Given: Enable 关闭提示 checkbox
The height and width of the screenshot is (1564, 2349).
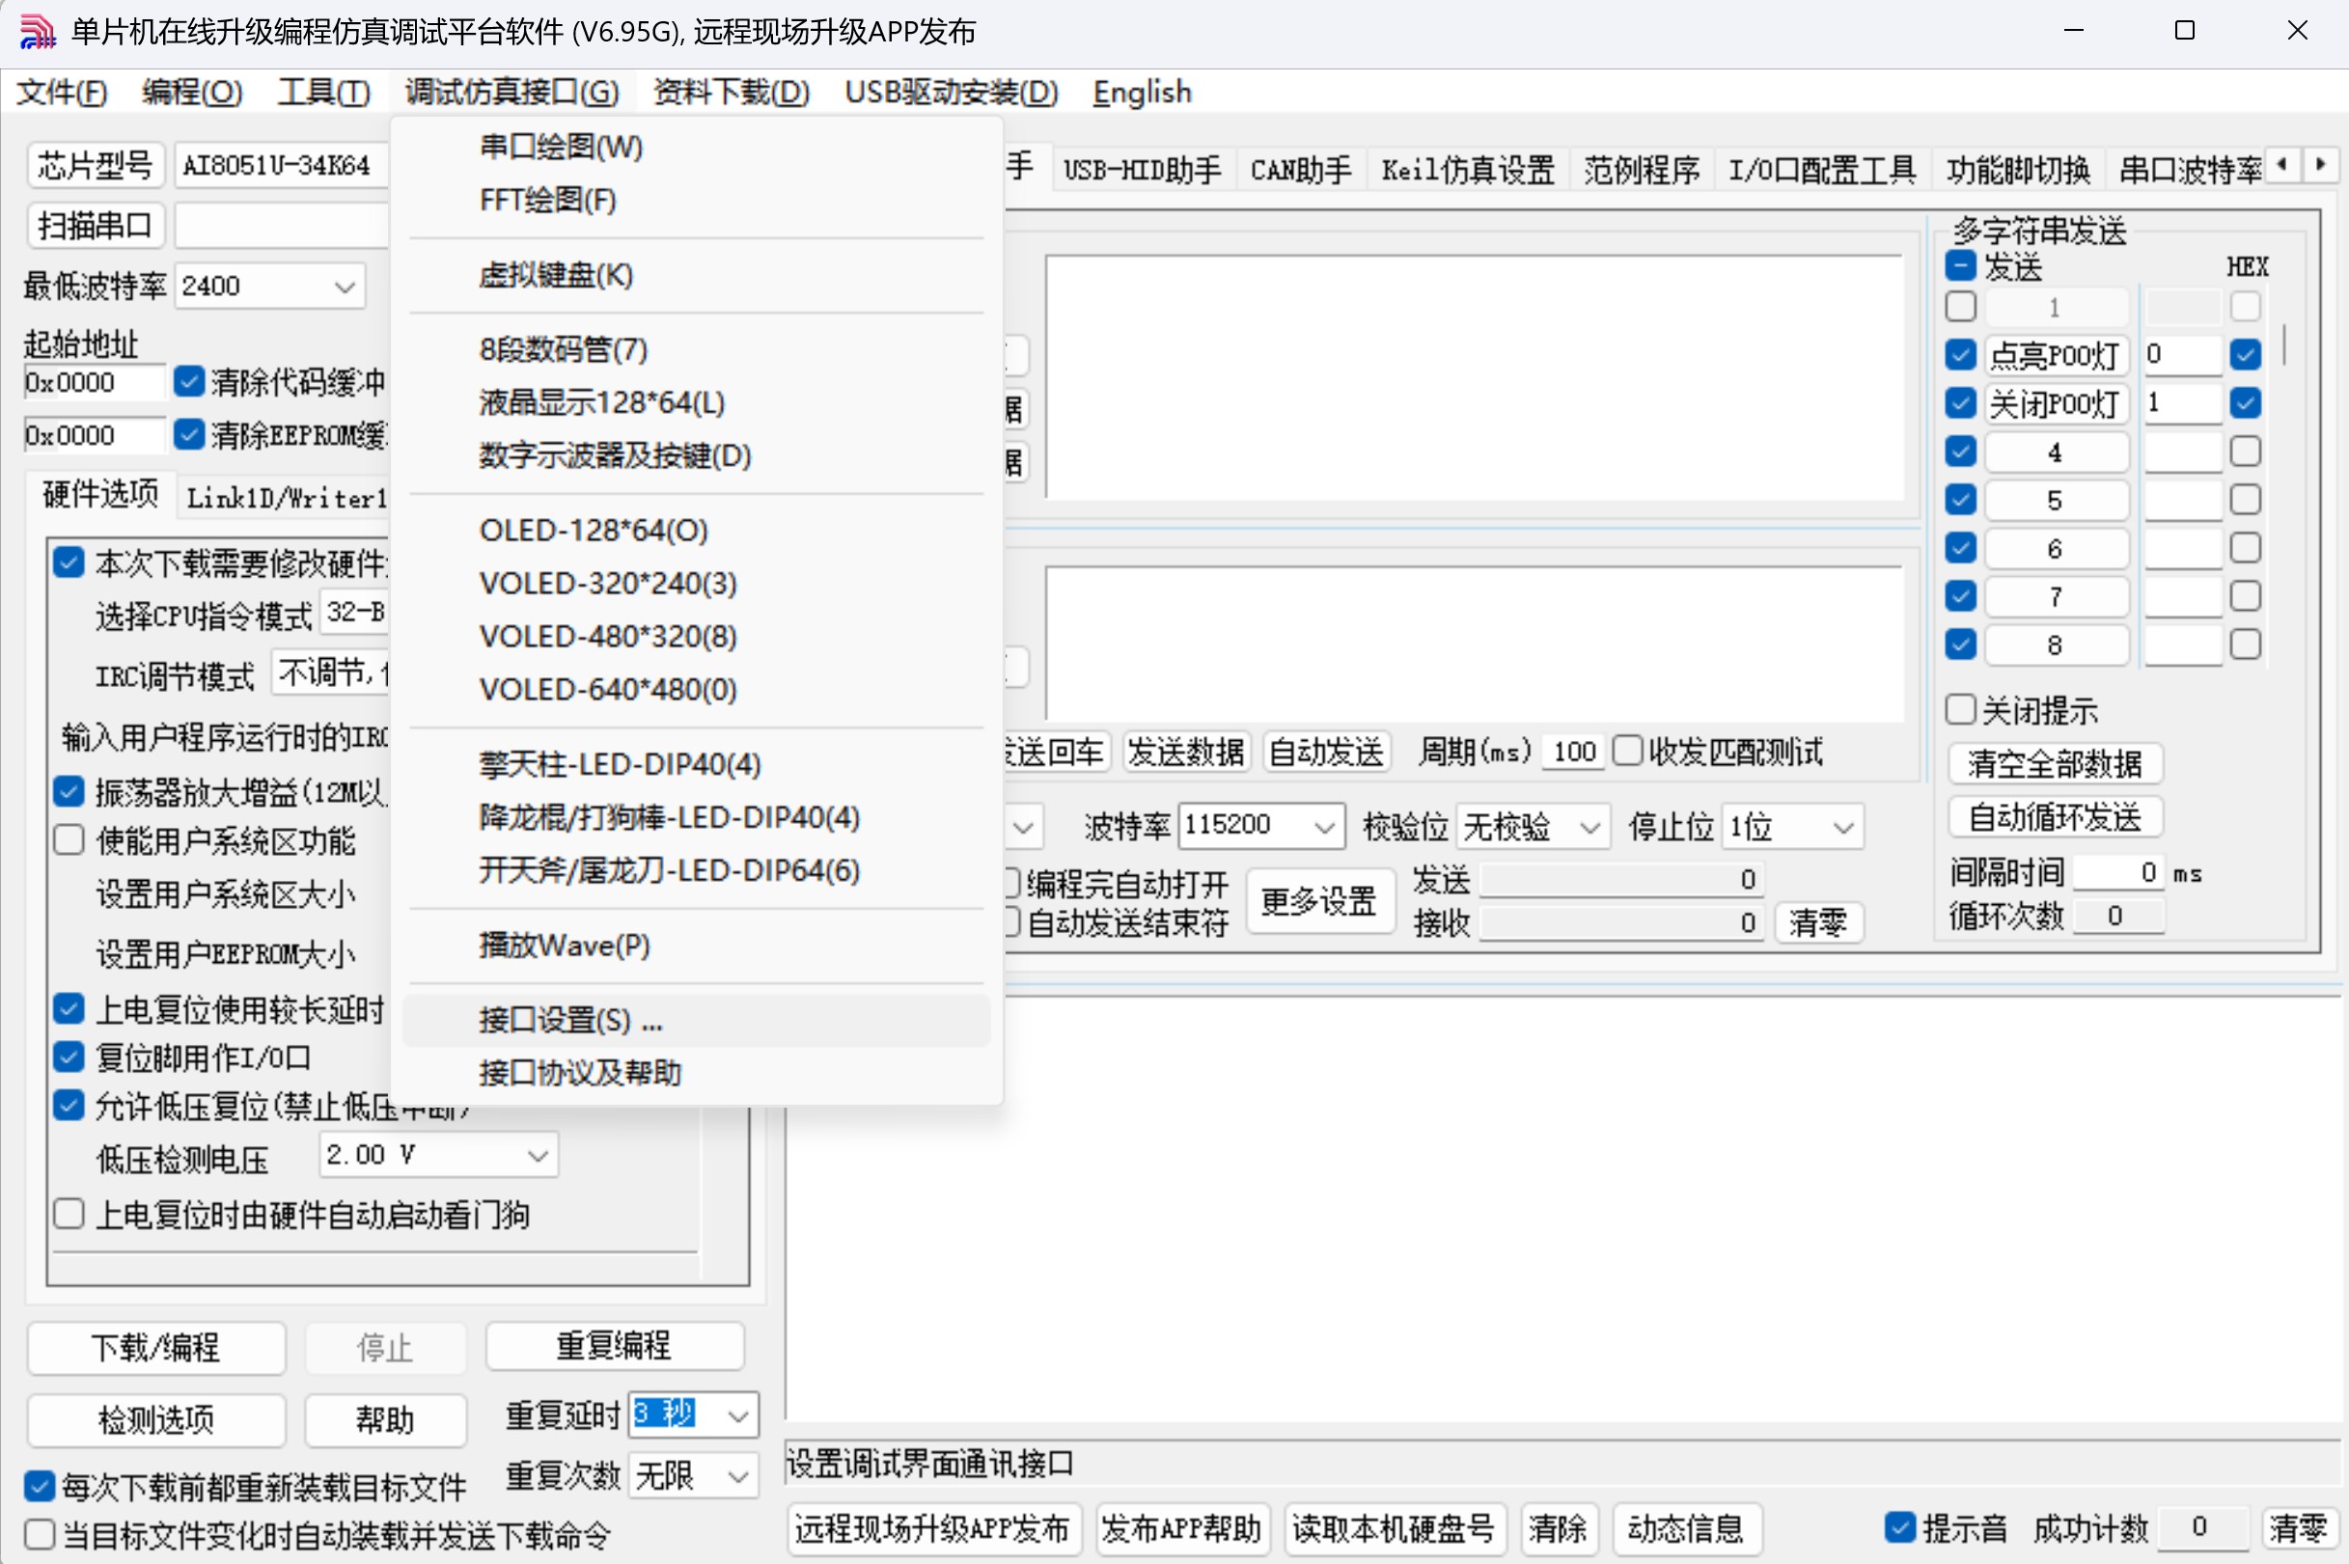Looking at the screenshot, I should 1960,710.
